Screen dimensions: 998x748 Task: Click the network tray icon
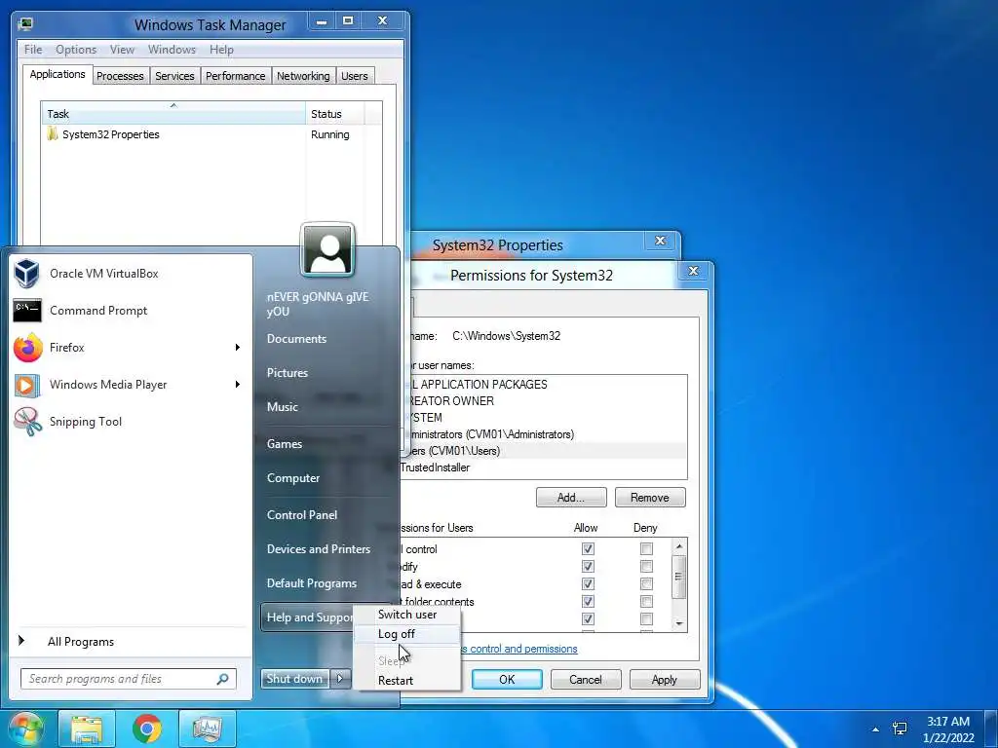(x=900, y=729)
